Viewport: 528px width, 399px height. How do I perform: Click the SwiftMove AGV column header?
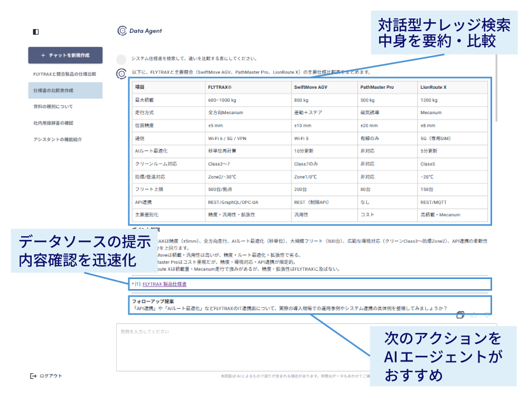(310, 87)
